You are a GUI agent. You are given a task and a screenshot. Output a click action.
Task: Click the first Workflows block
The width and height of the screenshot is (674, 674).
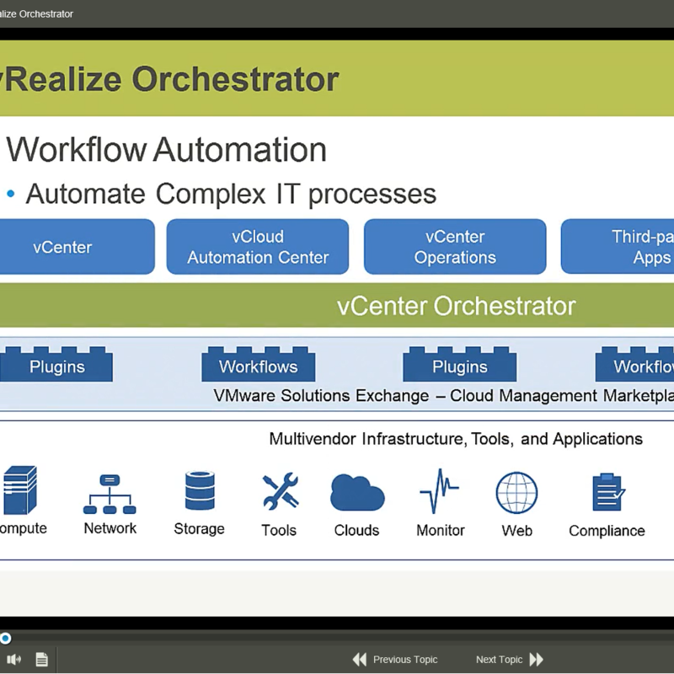[x=258, y=366]
